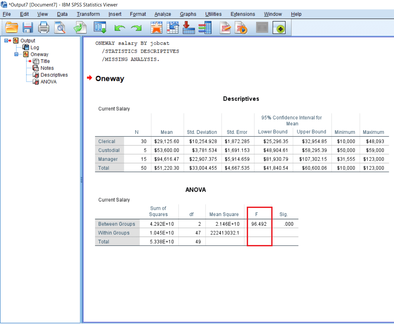This screenshot has height=324, width=394.
Task: Select the Output label in the outline pane
Action: pos(28,41)
